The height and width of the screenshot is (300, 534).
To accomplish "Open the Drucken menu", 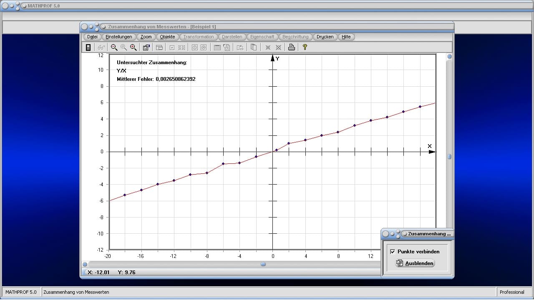I will (325, 37).
